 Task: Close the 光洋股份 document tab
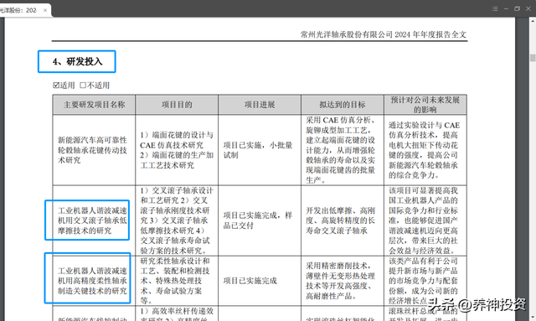45,10
